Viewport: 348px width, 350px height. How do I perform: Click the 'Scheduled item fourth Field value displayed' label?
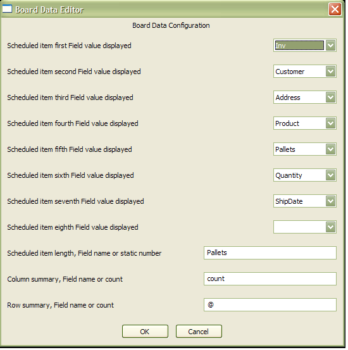(x=73, y=123)
